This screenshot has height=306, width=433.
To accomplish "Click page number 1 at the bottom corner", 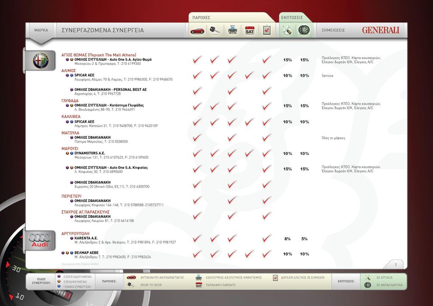I will (396, 265).
